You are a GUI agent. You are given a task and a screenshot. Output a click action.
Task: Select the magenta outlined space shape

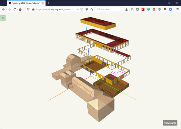tap(119, 75)
